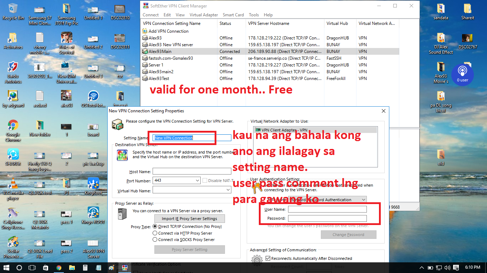Select the Stellar Phoenix desktop icon

coord(13,247)
